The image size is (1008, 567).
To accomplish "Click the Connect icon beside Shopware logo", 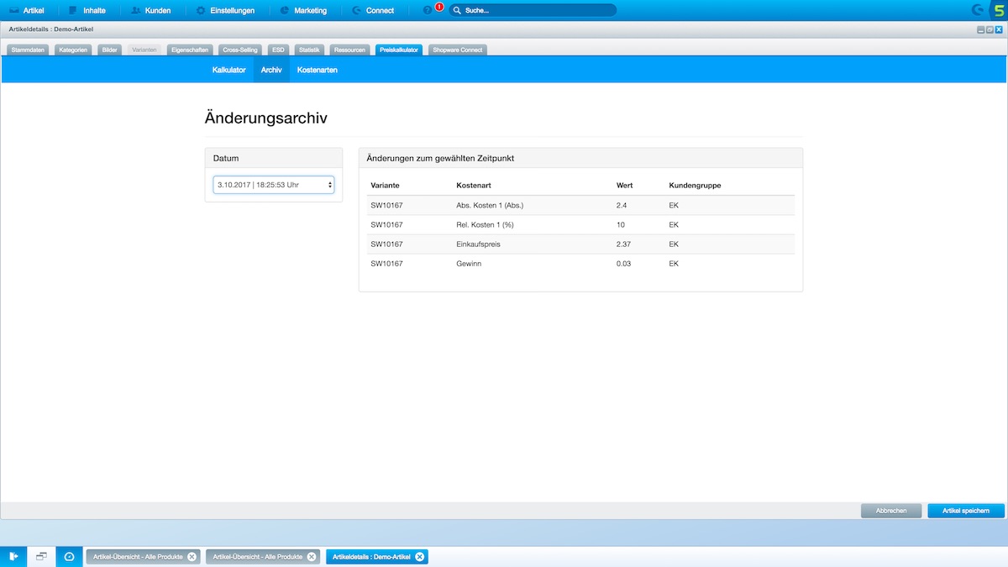I will 978,10.
